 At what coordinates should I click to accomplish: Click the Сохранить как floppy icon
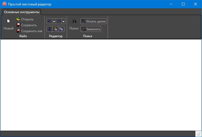tap(18, 31)
